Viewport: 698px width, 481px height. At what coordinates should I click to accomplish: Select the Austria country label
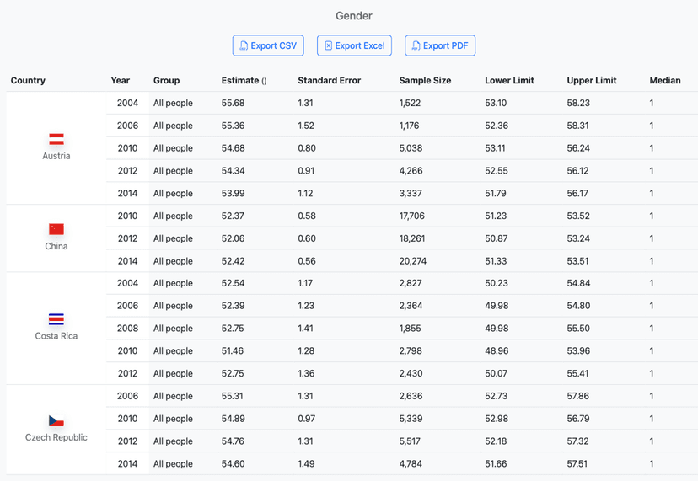coord(56,156)
